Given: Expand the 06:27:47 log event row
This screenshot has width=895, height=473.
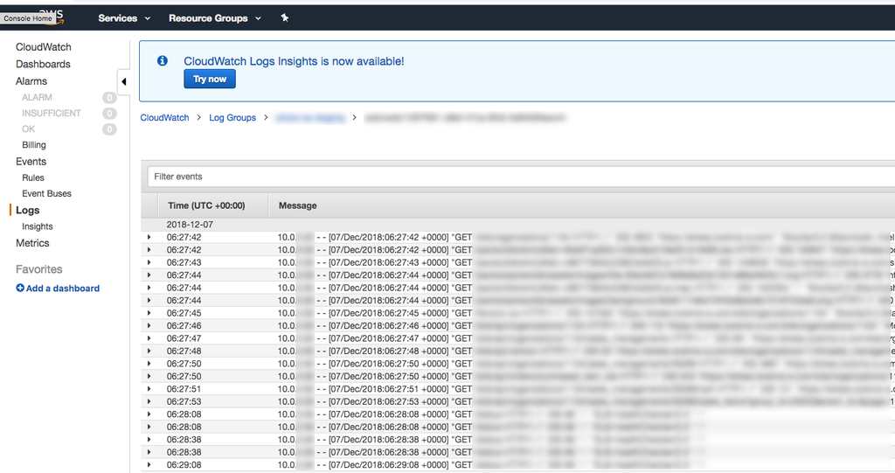Looking at the screenshot, I should 149,338.
